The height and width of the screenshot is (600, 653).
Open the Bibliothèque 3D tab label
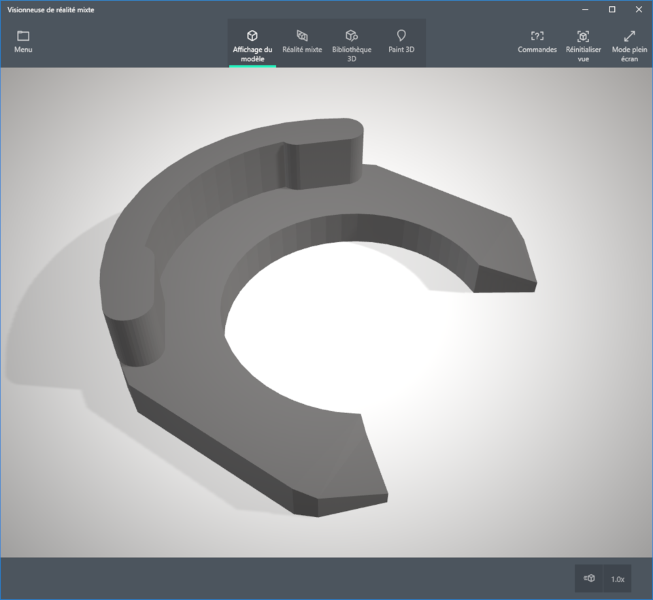pyautogui.click(x=351, y=54)
